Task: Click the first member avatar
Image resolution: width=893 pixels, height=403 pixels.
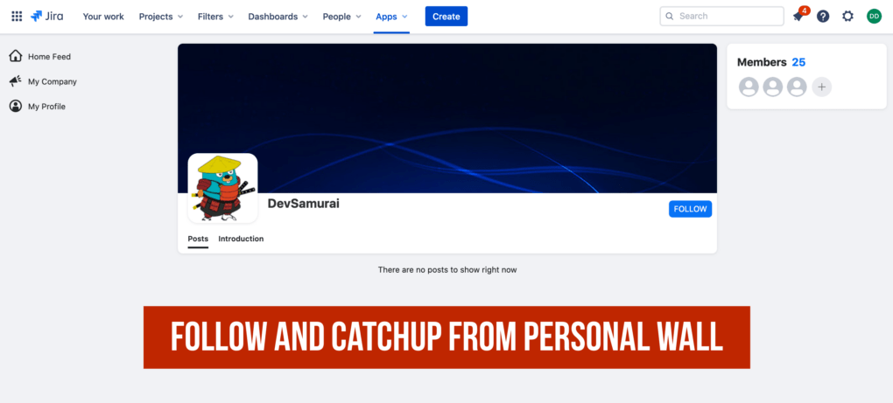Action: coord(749,87)
